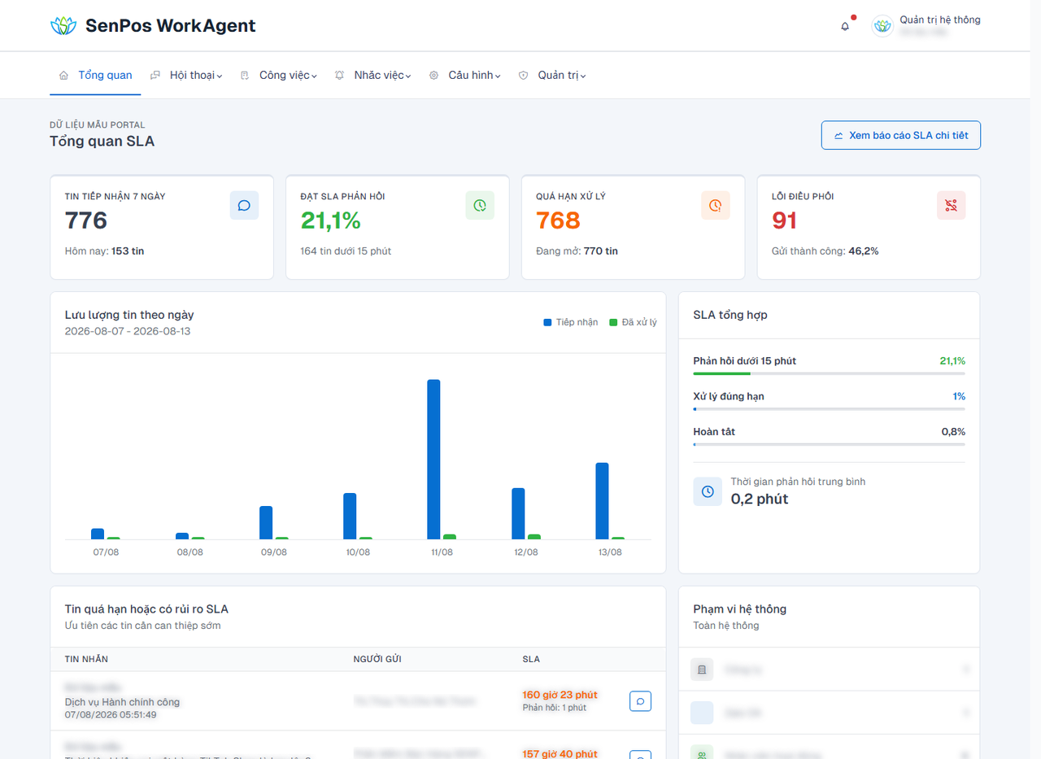This screenshot has height=759, width=1041.
Task: Click the 776 received messages value
Action: tap(86, 220)
